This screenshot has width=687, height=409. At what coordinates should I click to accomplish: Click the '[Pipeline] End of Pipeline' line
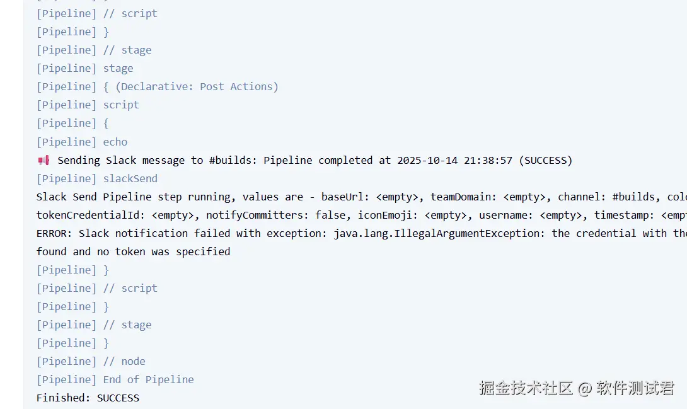115,379
